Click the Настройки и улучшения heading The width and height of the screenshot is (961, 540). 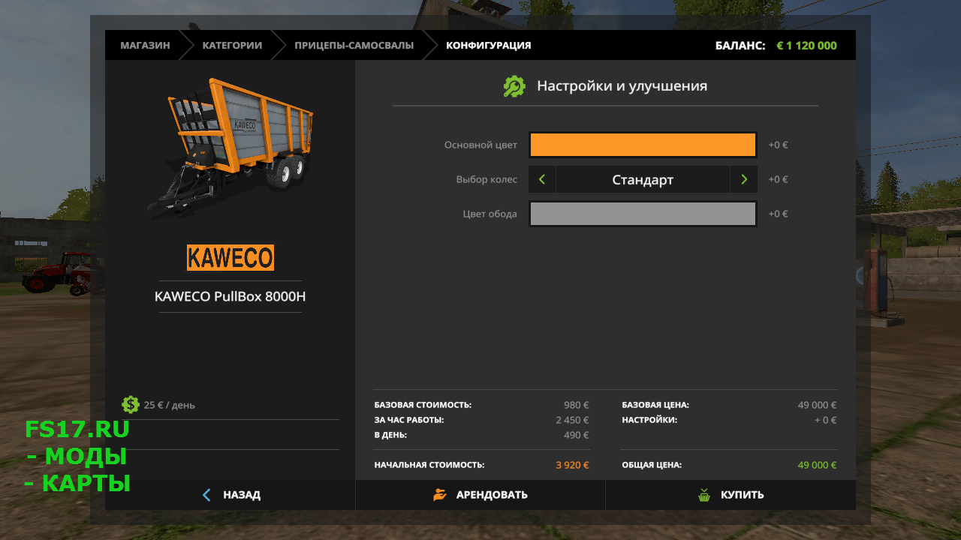tap(622, 86)
